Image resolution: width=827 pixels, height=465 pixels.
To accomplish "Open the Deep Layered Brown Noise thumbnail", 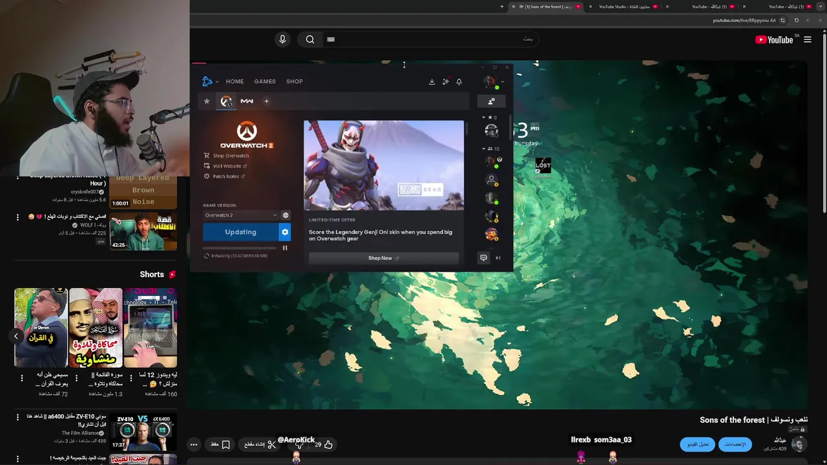I will [143, 191].
